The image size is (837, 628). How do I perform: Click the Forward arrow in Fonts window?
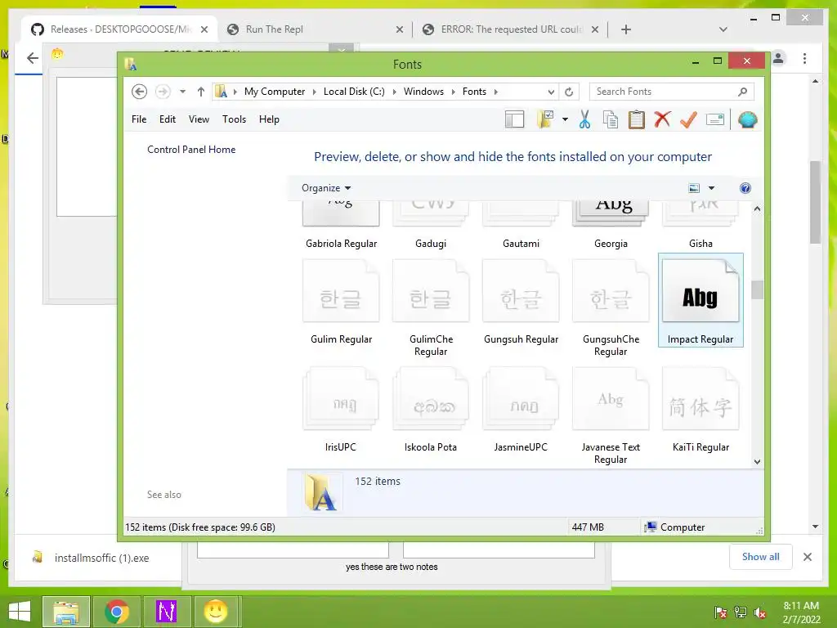pyautogui.click(x=163, y=92)
